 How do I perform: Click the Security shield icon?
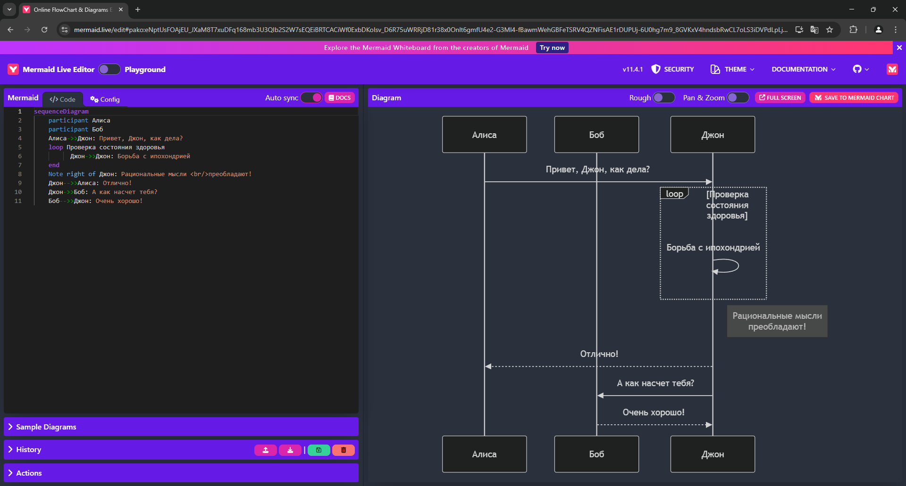tap(655, 69)
